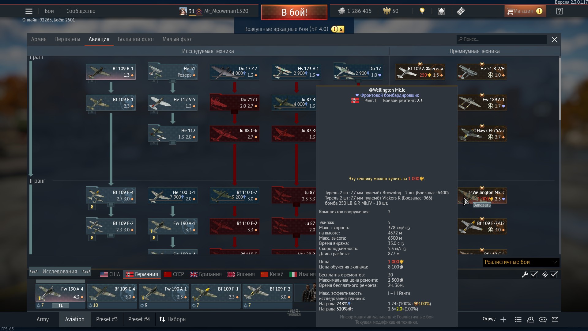Image resolution: width=588 pixels, height=331 pixels.
Task: Toggle the automatic ammo refill checkbox
Action: tap(554, 275)
